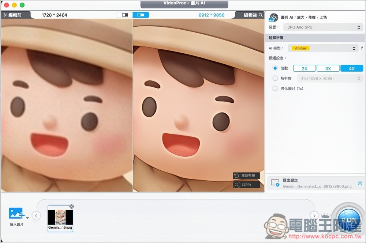366x243 pixels.
Task: Click the 匯出設定 export settings gear icon
Action: coord(275,183)
